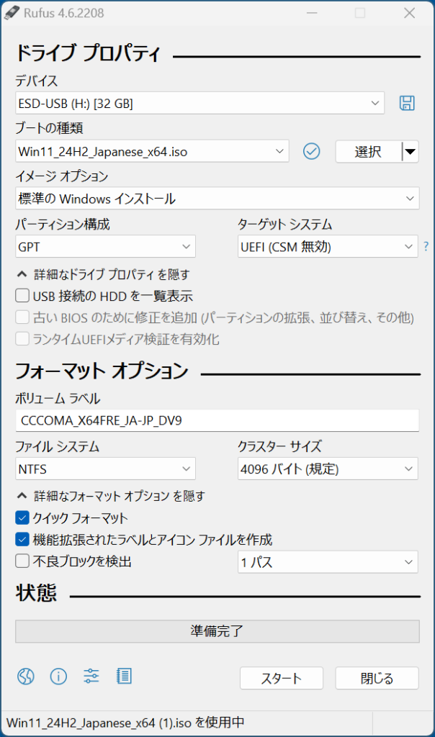This screenshot has width=435, height=737.
Task: Click the スタート button
Action: click(281, 678)
